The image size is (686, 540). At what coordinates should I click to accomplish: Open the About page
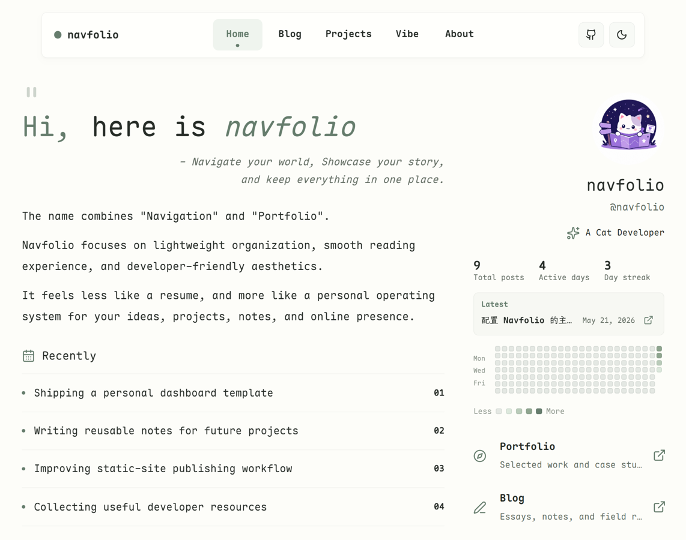[459, 34]
